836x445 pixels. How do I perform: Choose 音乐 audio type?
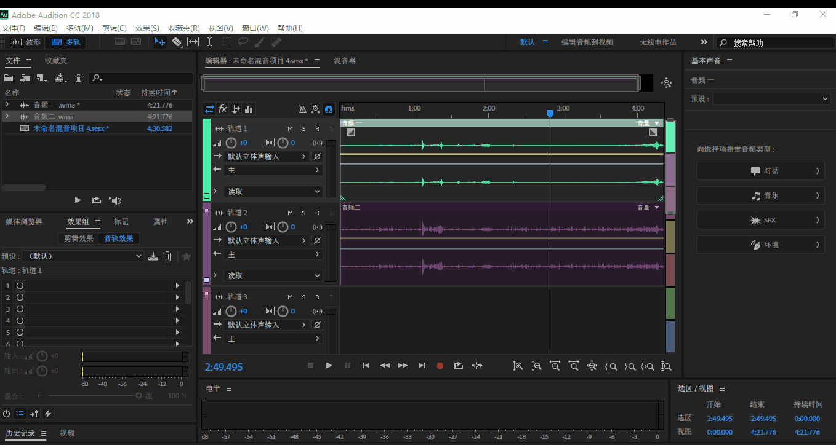coord(760,195)
